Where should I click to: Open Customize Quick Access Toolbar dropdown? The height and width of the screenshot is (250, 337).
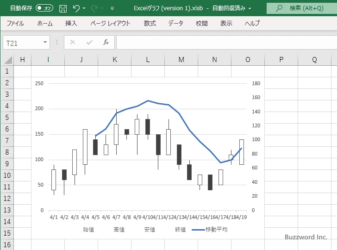pos(112,8)
